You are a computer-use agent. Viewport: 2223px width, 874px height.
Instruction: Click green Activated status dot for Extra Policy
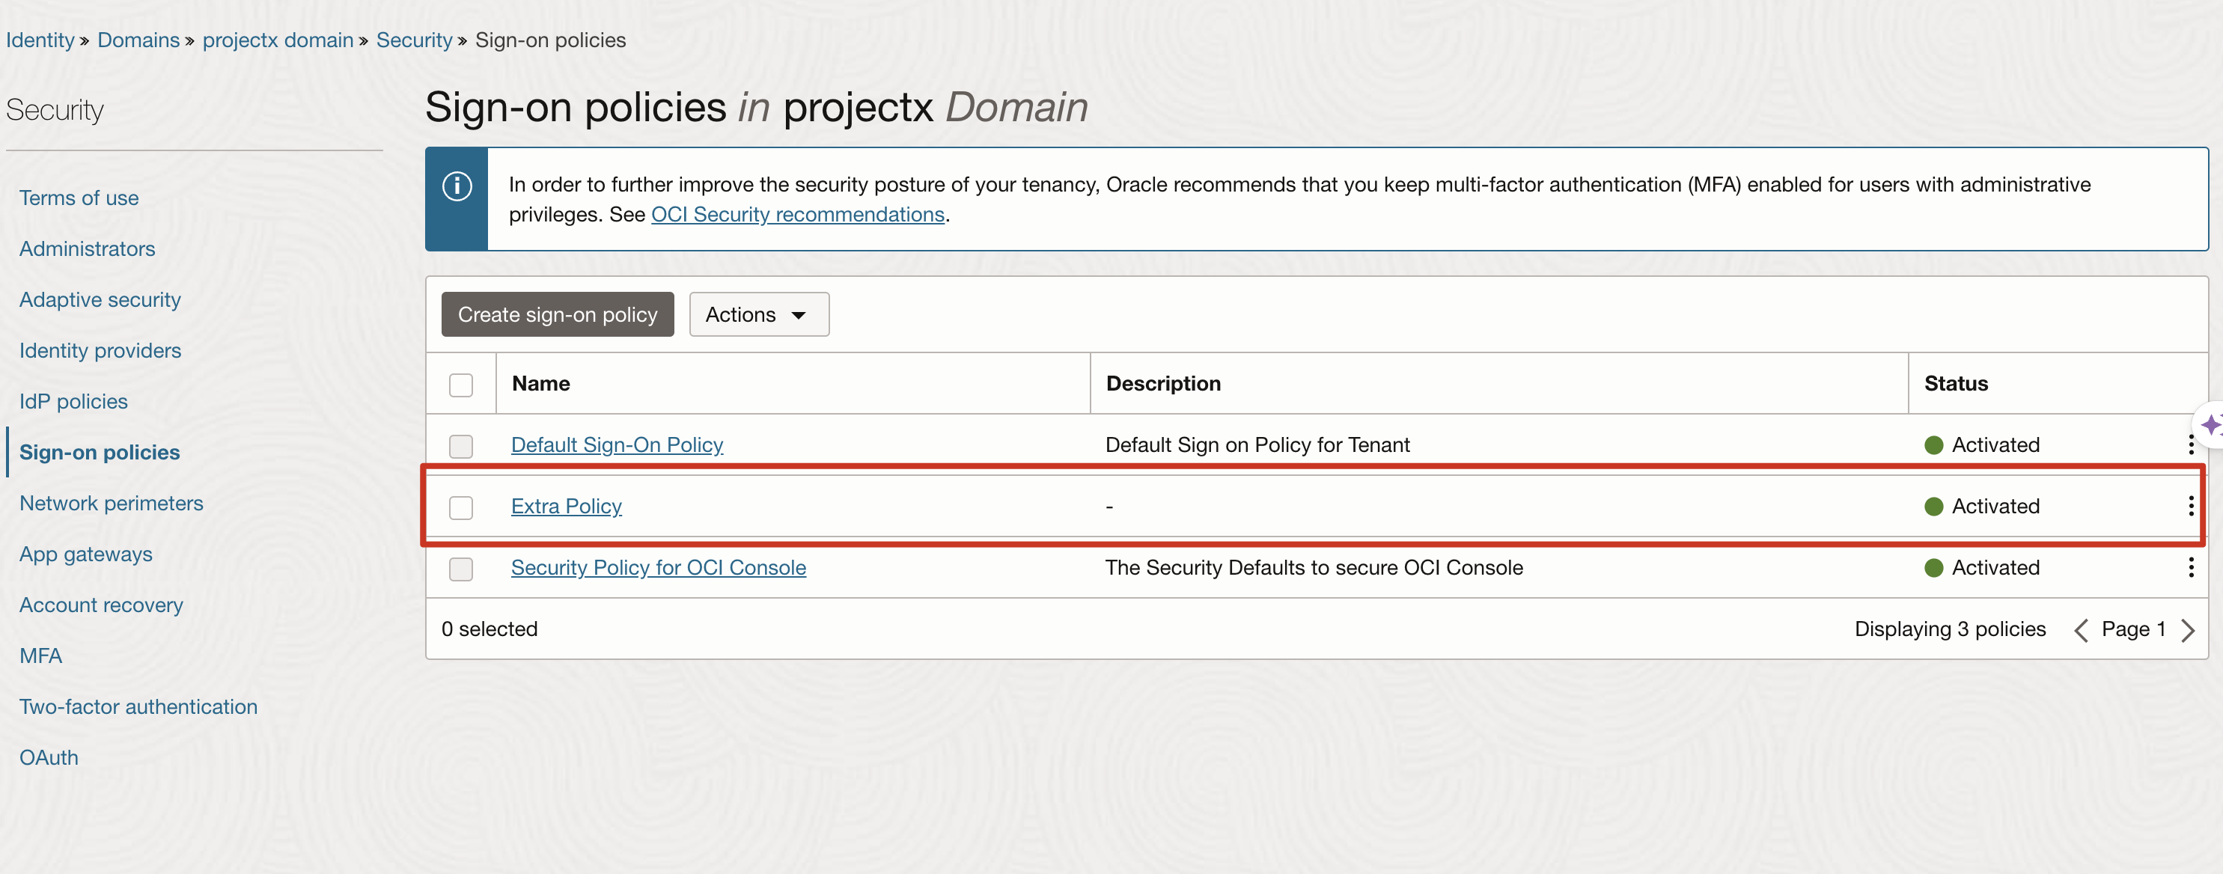1933,507
